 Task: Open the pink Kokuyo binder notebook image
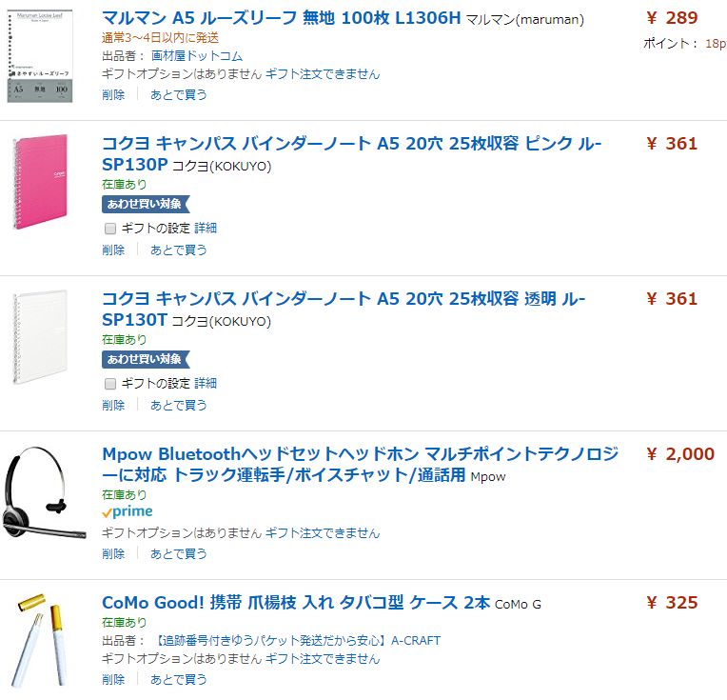40,182
